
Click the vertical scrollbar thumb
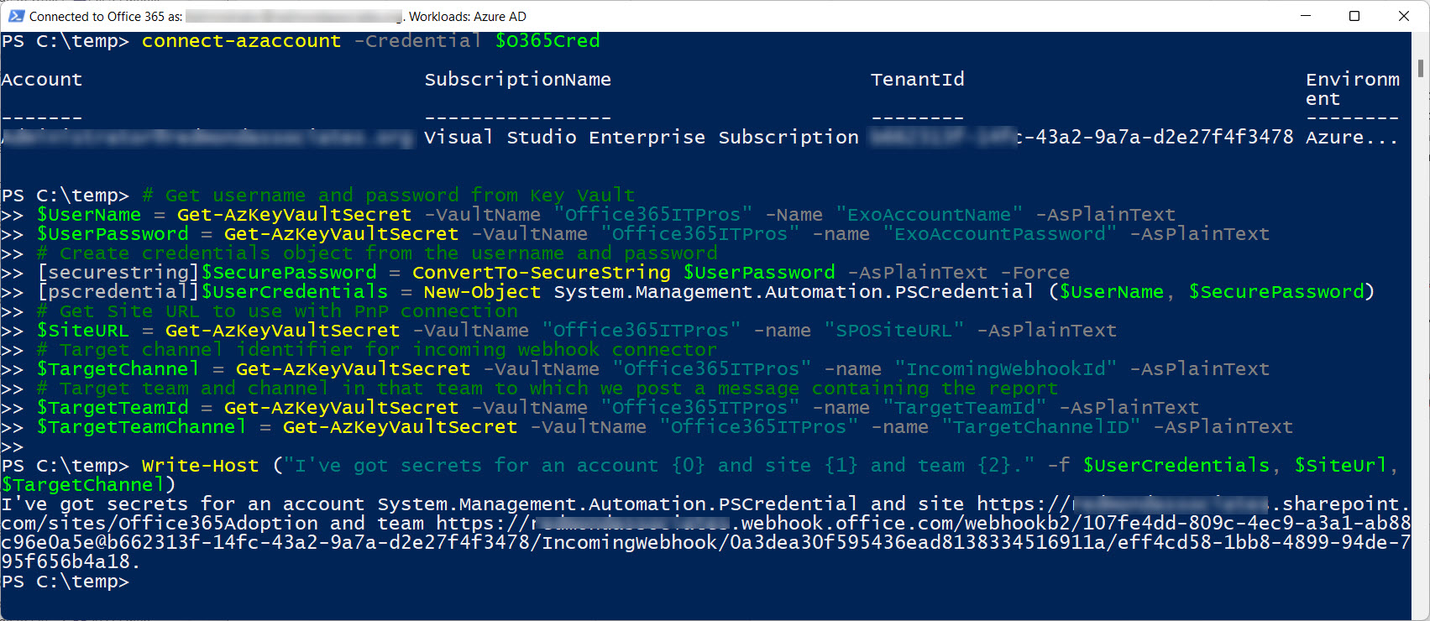click(x=1421, y=68)
